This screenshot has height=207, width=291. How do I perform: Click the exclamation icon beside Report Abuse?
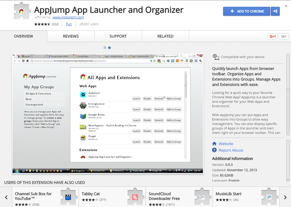pyautogui.click(x=214, y=150)
